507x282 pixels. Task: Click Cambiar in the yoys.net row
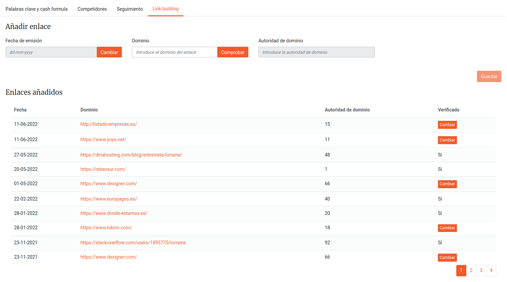tap(447, 140)
